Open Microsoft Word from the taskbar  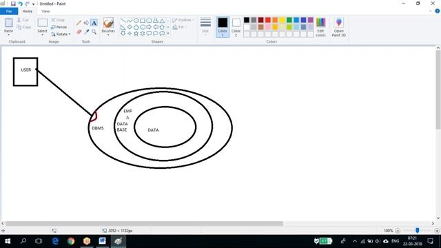[103, 241]
